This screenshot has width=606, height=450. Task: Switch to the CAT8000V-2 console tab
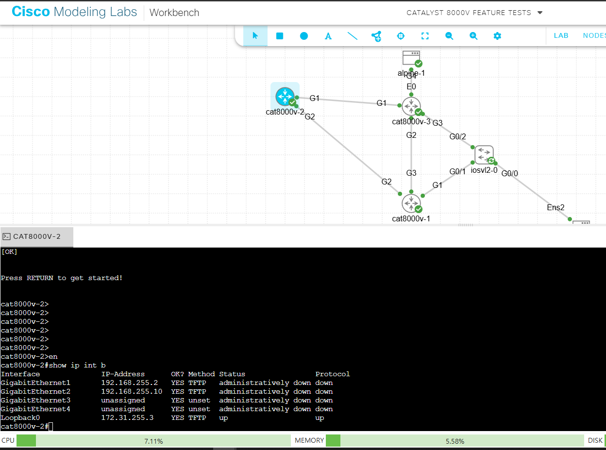[37, 236]
